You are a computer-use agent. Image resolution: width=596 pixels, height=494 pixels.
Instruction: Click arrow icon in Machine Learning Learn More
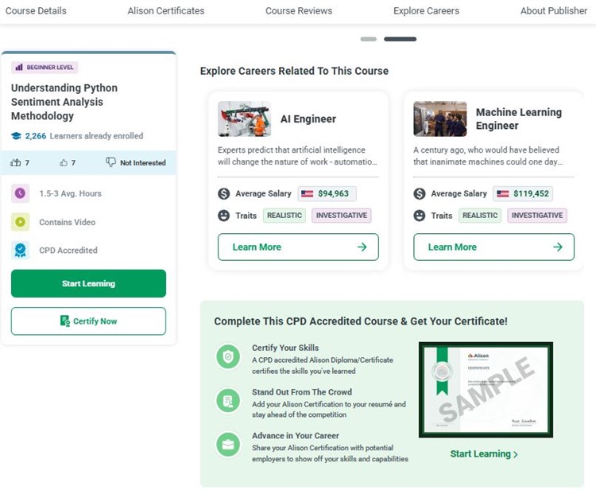click(558, 247)
